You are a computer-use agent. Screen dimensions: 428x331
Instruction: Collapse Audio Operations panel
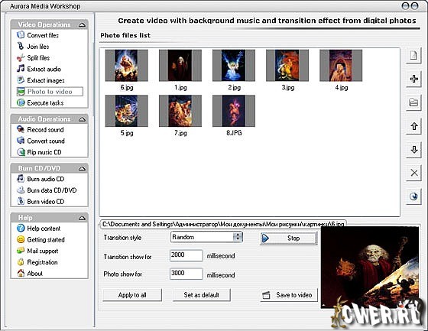82,119
